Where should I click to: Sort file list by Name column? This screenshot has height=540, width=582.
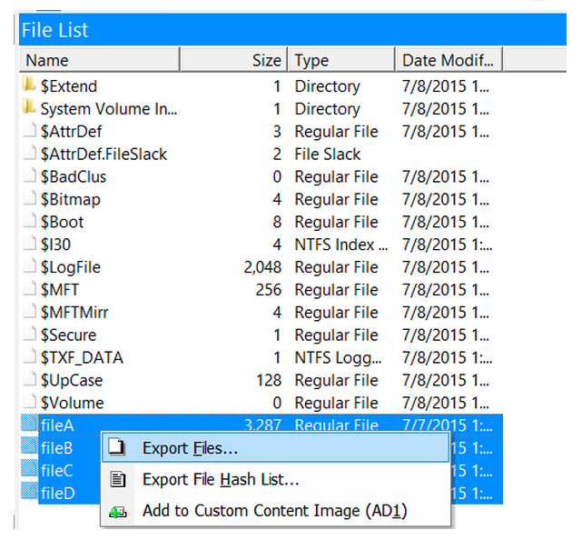(x=100, y=60)
